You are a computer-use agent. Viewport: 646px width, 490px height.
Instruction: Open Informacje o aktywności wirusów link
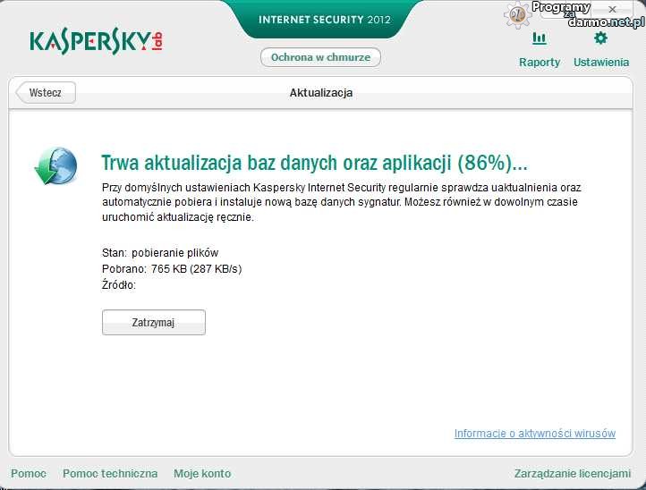tap(534, 434)
